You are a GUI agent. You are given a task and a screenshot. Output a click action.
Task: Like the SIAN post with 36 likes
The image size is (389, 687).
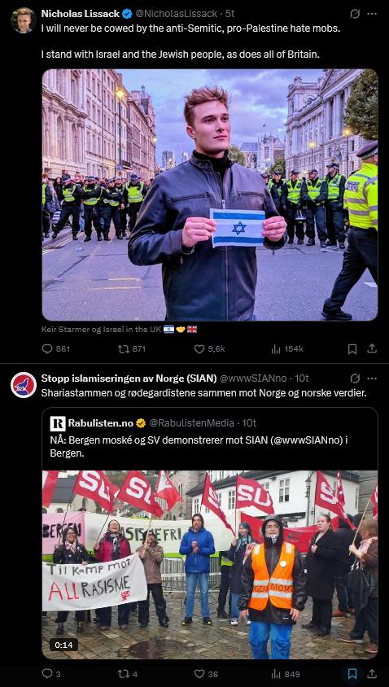205,674
